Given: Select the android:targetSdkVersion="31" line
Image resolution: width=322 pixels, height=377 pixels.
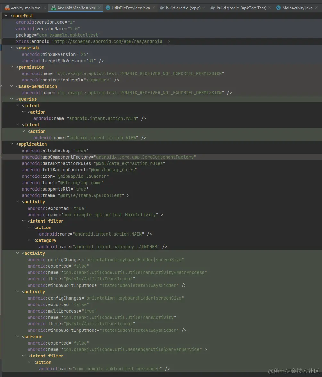Looking at the screenshot, I should [63, 61].
